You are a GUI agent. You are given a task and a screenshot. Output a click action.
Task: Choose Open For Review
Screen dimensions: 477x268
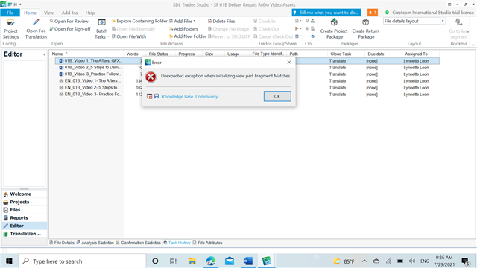tap(69, 22)
